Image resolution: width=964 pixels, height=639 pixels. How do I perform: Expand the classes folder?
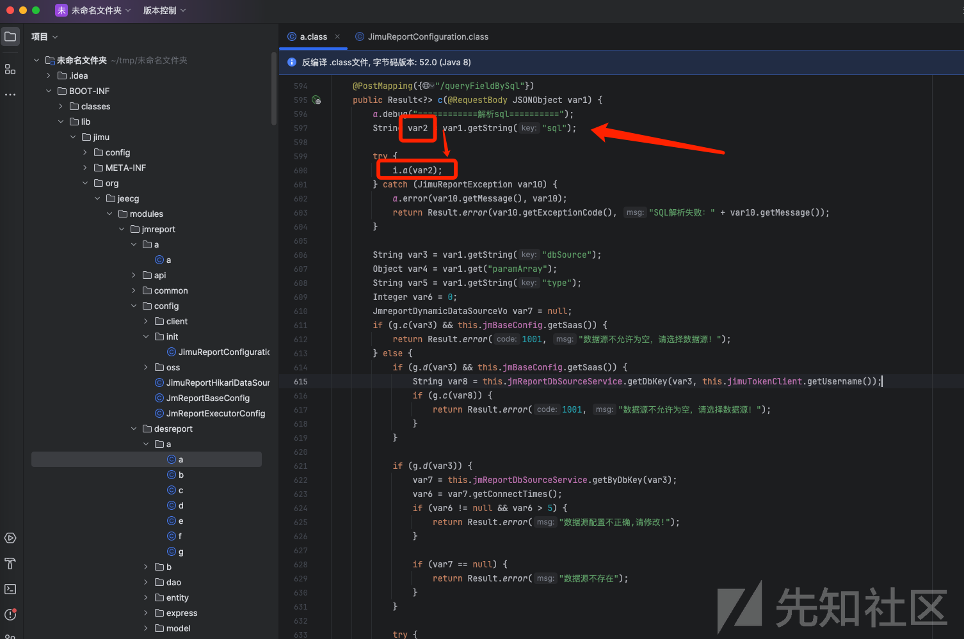pyautogui.click(x=61, y=106)
